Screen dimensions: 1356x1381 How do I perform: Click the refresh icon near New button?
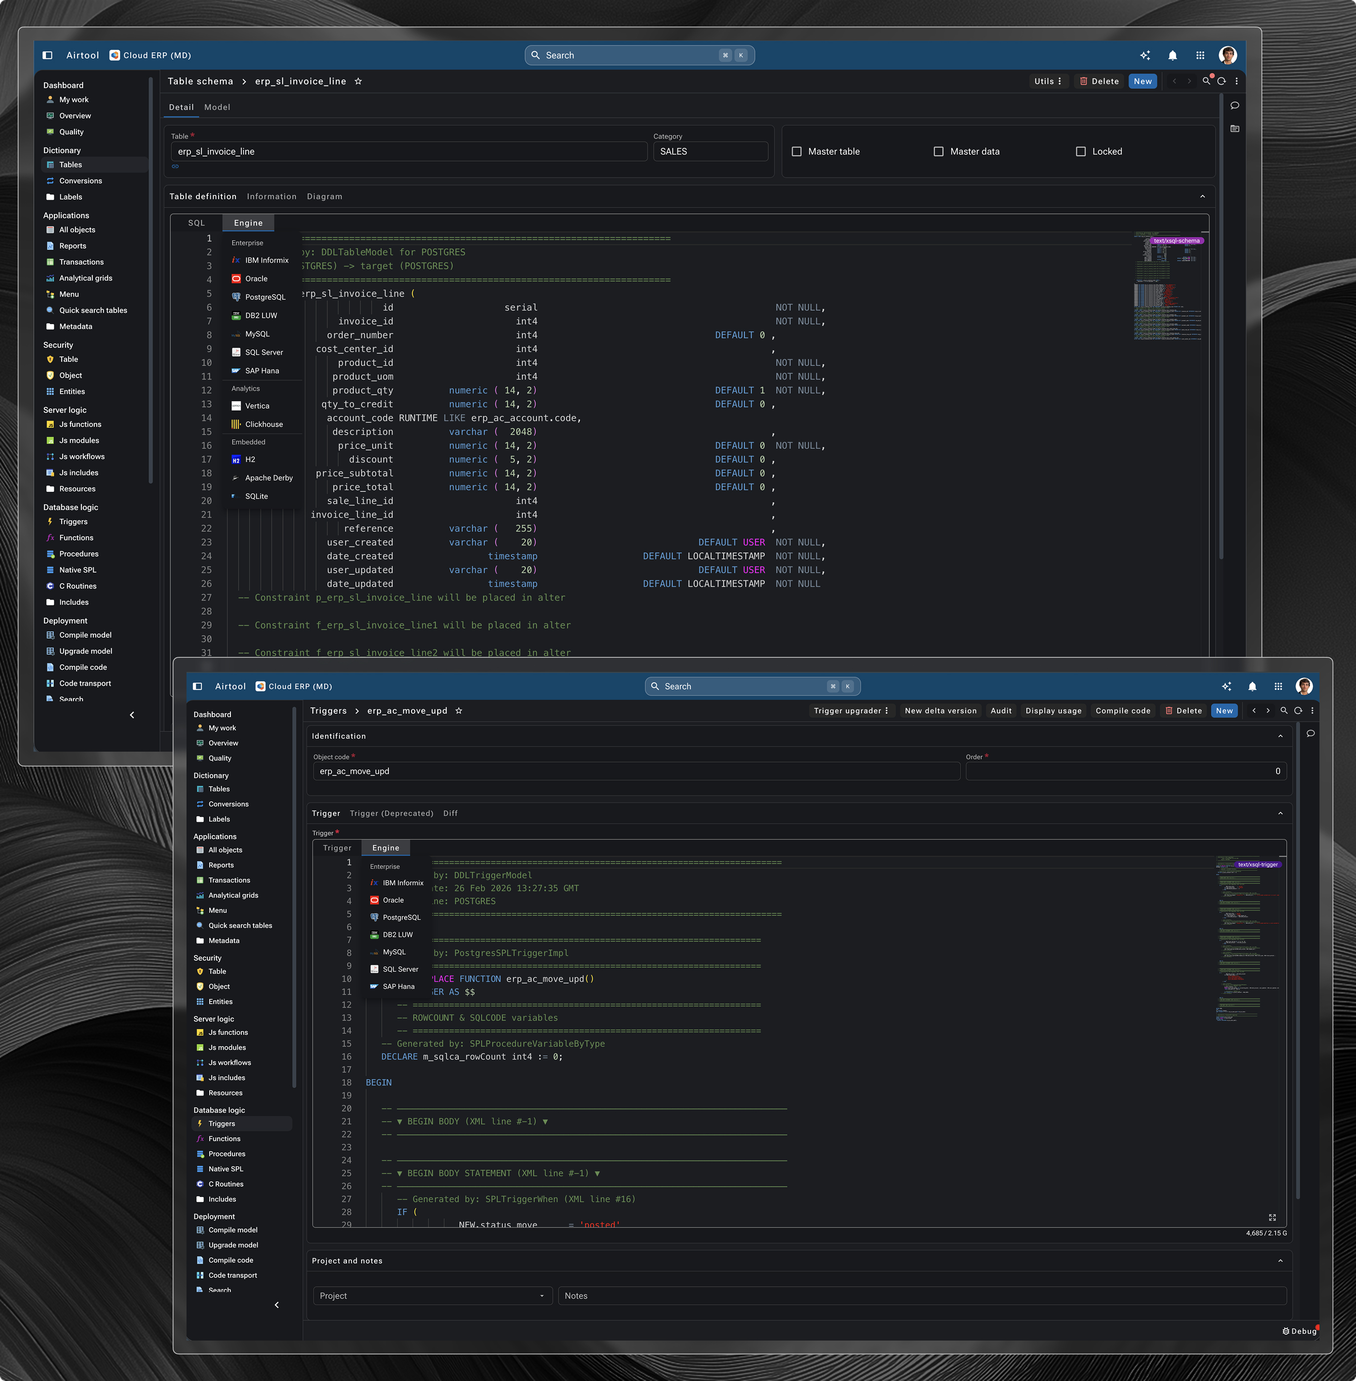(x=1221, y=81)
